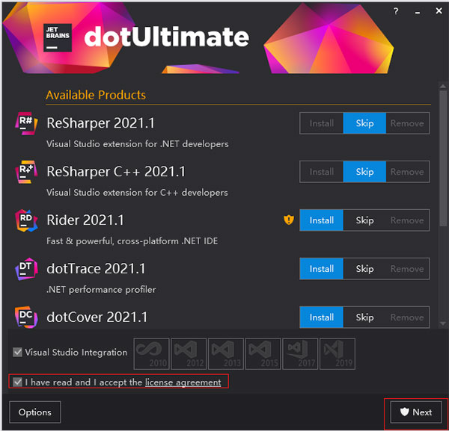This screenshot has height=431, width=449.
Task: Select the Visual Studio 2017 icon
Action: 300,354
